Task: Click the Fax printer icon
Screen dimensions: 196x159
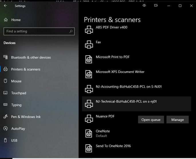Action: tap(89, 45)
